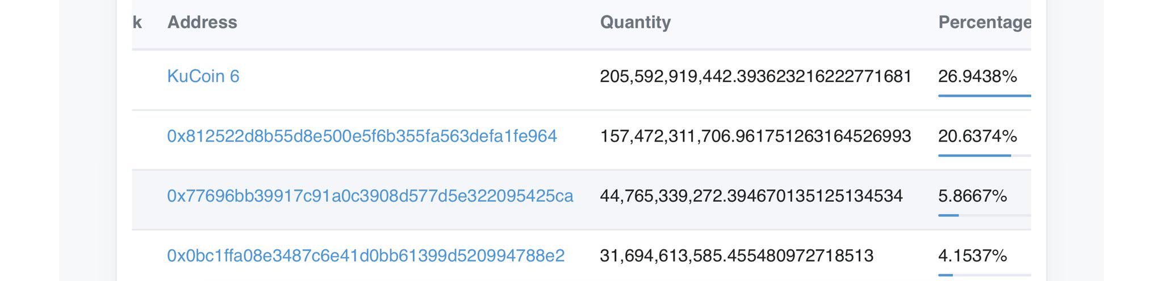Viewport: 1163px width, 281px height.
Task: Select the quantity starting 31,694,613,585
Action: (x=737, y=256)
